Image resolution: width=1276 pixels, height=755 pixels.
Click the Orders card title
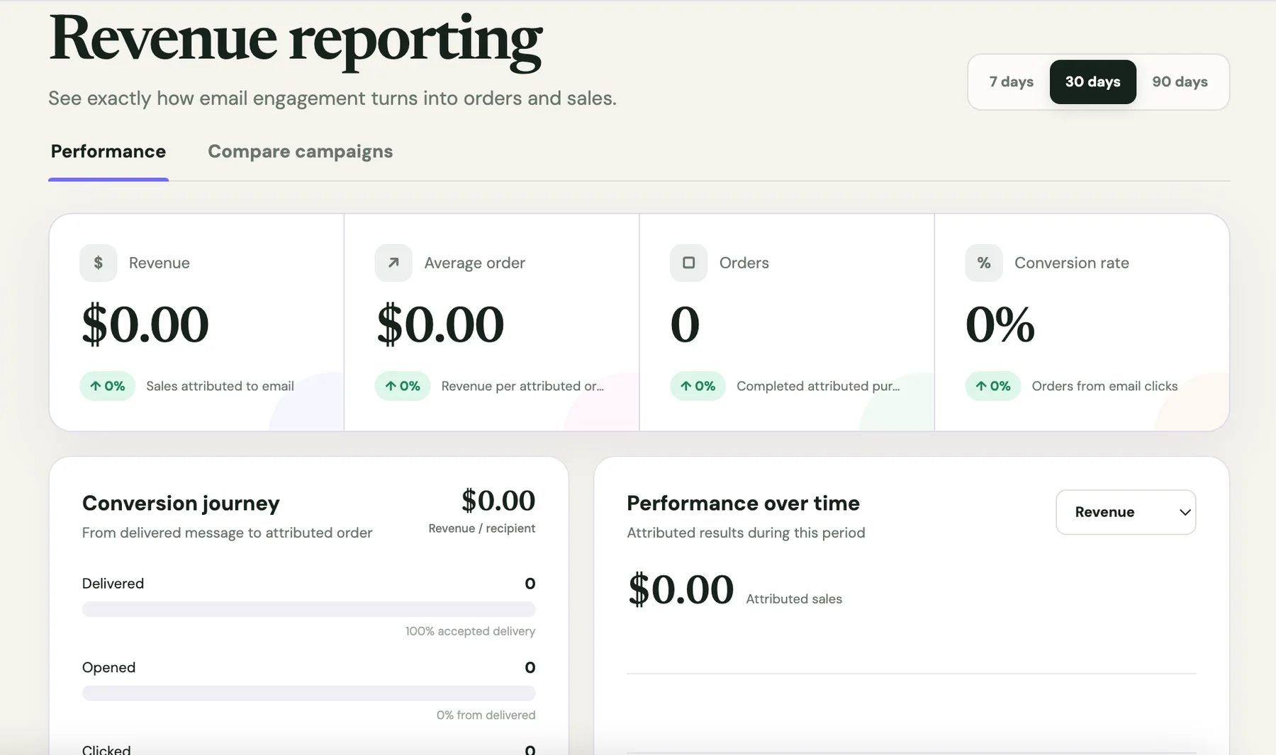(x=744, y=263)
